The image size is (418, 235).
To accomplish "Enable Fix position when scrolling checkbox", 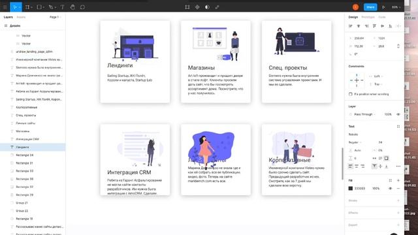I will click(351, 94).
